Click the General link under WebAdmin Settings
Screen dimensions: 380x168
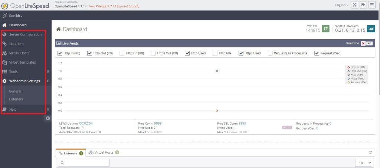coord(15,91)
